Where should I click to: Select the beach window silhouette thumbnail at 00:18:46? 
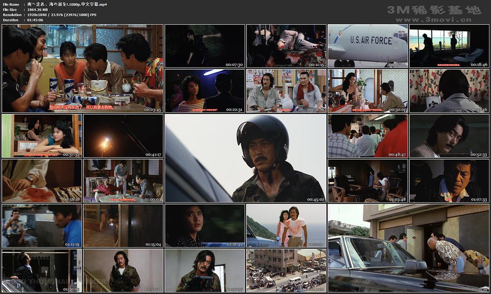pos(449,46)
